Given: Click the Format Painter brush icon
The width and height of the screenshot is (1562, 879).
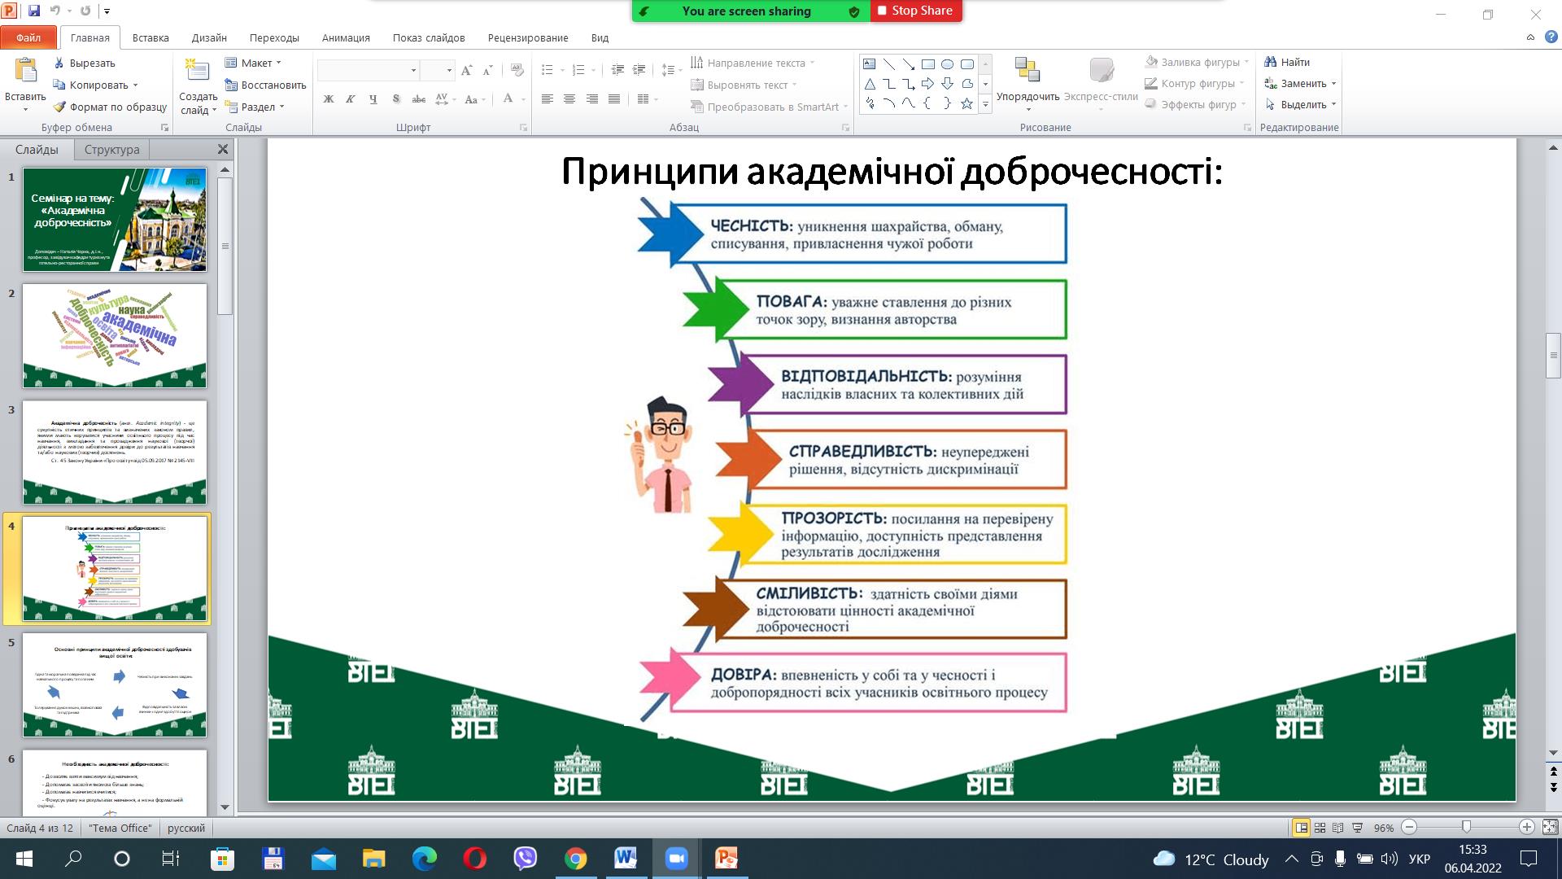Looking at the screenshot, I should click(x=59, y=107).
